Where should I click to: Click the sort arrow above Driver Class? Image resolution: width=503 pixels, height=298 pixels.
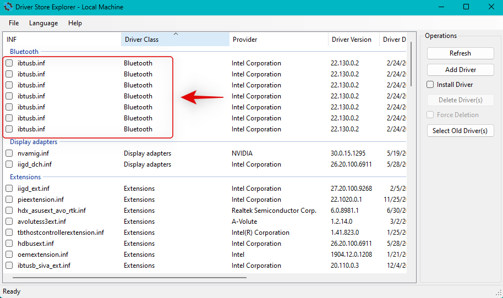176,34
